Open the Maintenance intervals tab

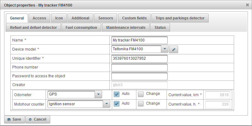coord(126,28)
